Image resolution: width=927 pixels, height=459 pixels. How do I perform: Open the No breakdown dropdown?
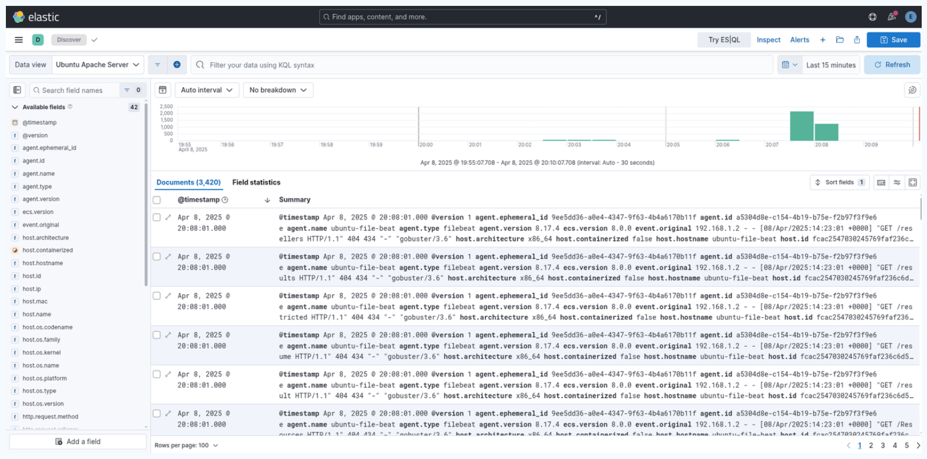278,90
